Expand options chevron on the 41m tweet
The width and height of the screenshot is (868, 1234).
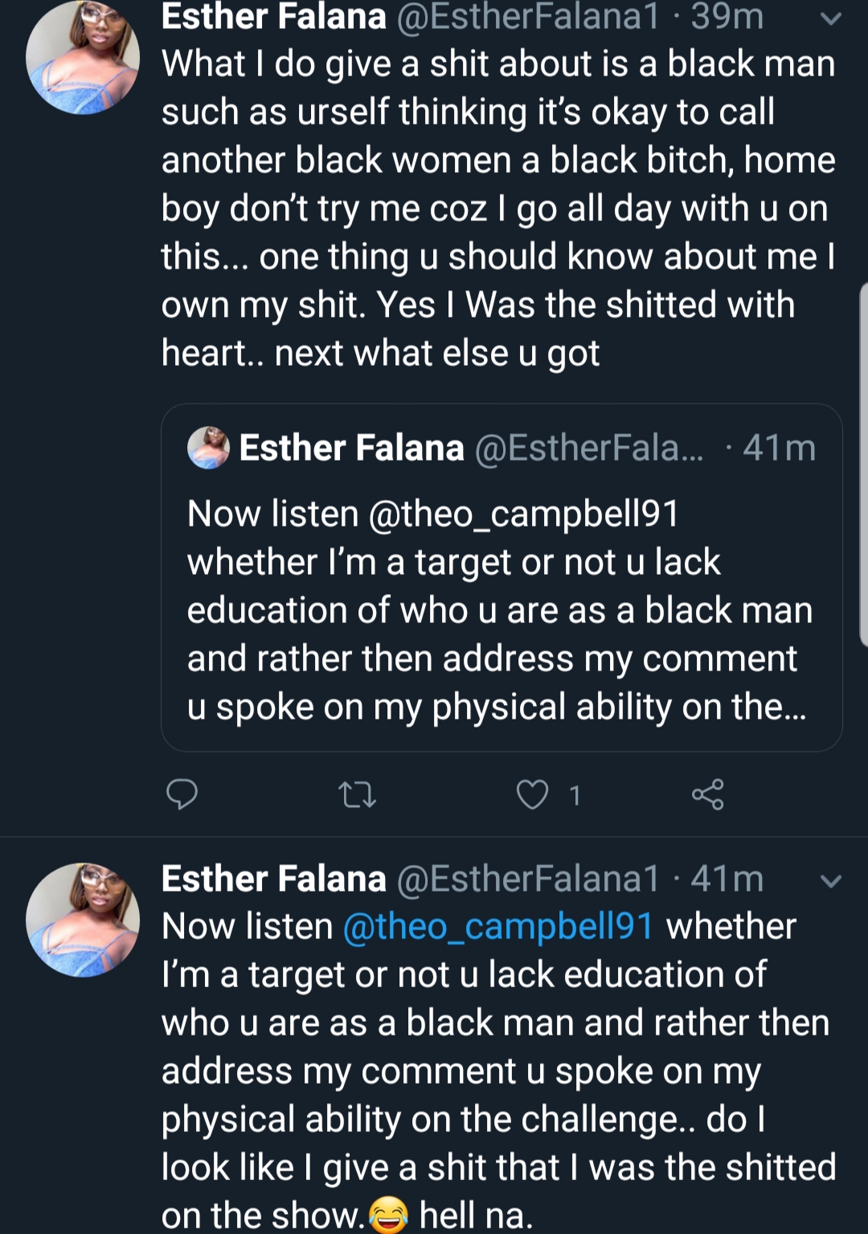(831, 881)
